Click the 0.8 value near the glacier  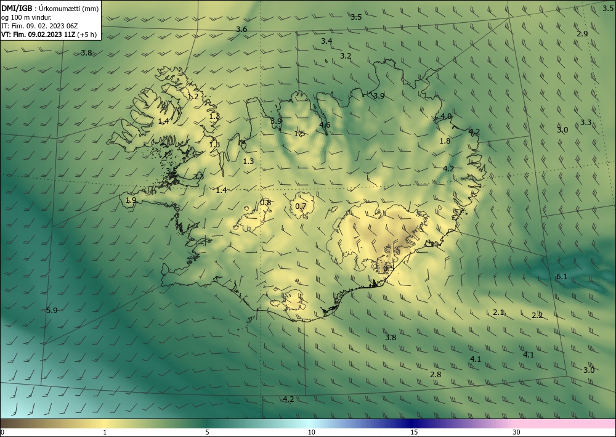tap(265, 202)
